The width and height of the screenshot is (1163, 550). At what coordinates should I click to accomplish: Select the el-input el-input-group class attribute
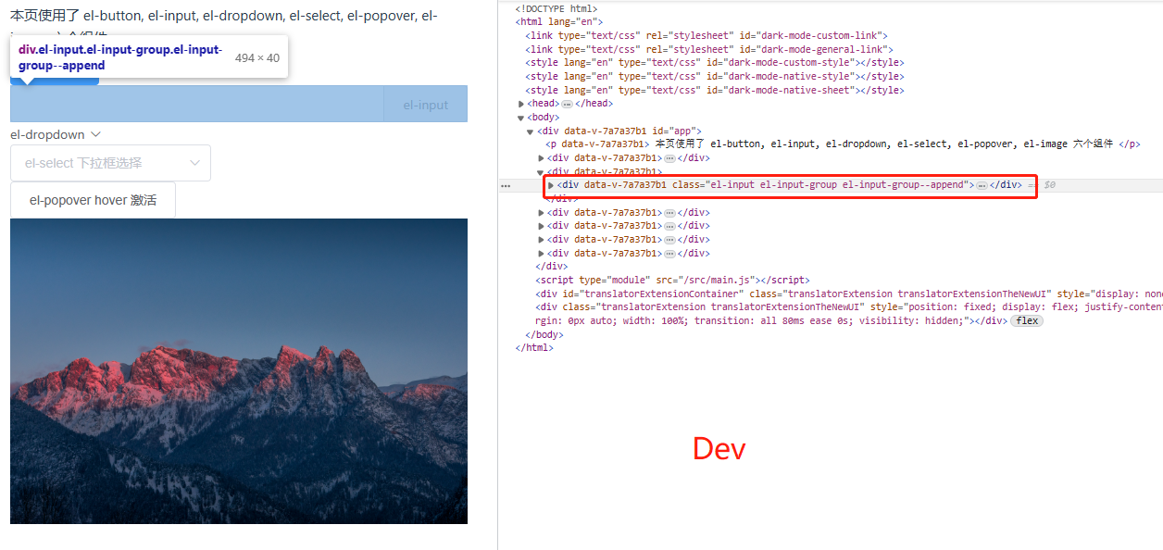click(x=819, y=185)
